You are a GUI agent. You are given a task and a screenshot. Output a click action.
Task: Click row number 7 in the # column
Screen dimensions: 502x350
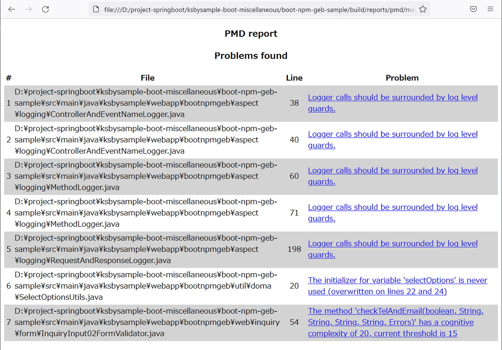pos(9,322)
